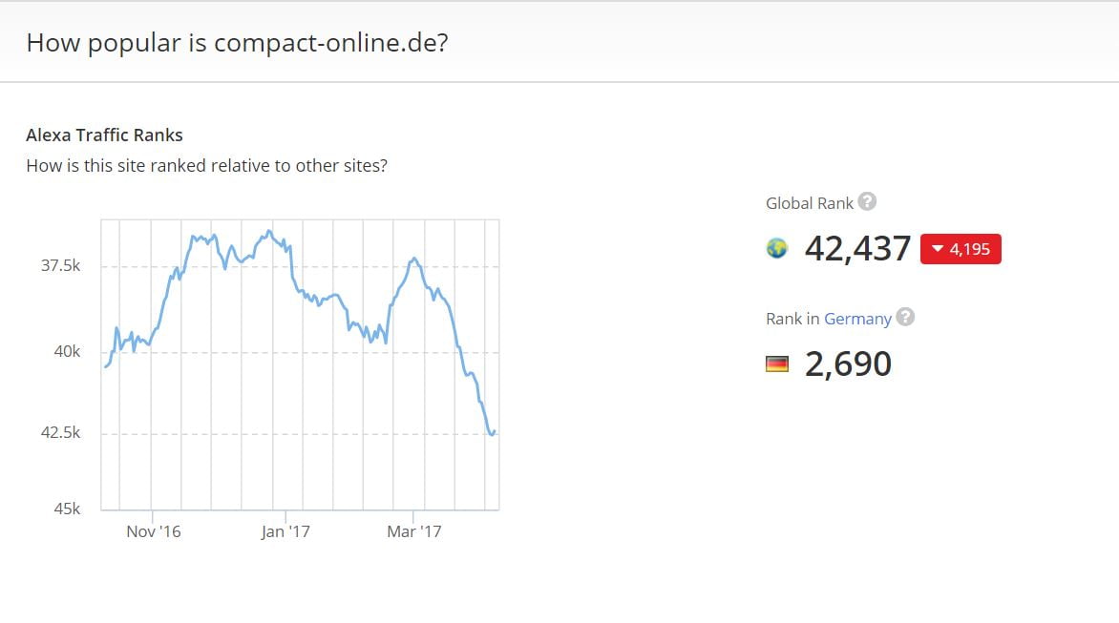Click the 'Alexa Traffic Ranks' title

104,135
